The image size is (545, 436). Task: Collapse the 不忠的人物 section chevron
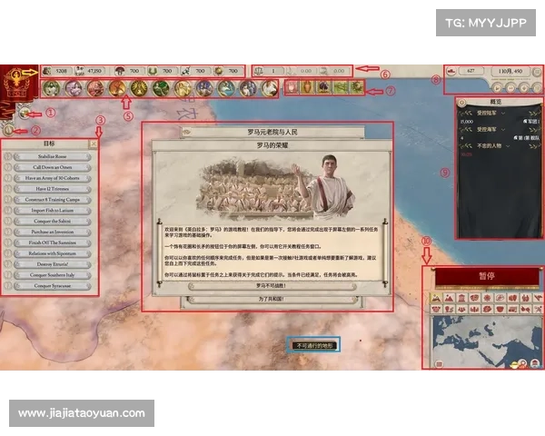pyautogui.click(x=508, y=146)
